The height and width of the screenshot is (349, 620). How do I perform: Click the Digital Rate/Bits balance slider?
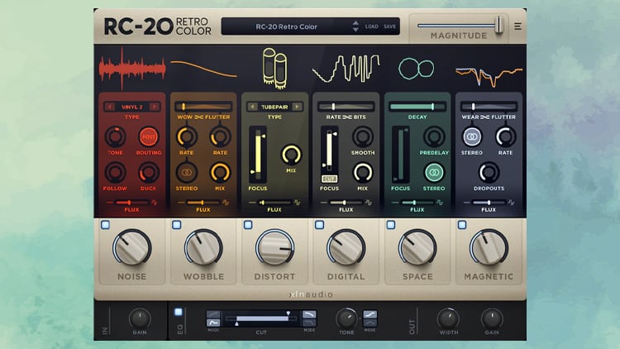click(346, 107)
